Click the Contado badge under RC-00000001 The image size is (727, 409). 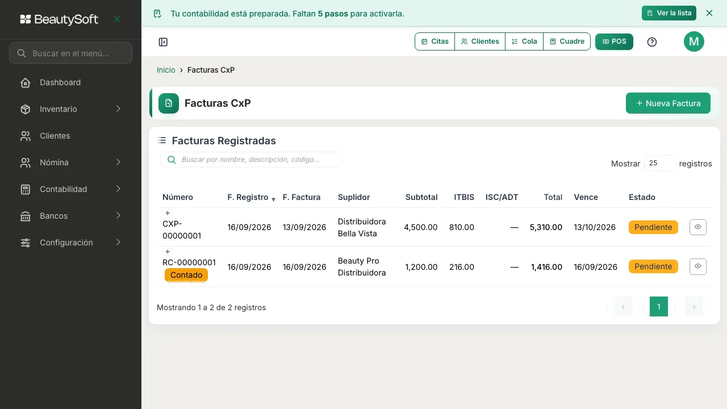point(186,275)
